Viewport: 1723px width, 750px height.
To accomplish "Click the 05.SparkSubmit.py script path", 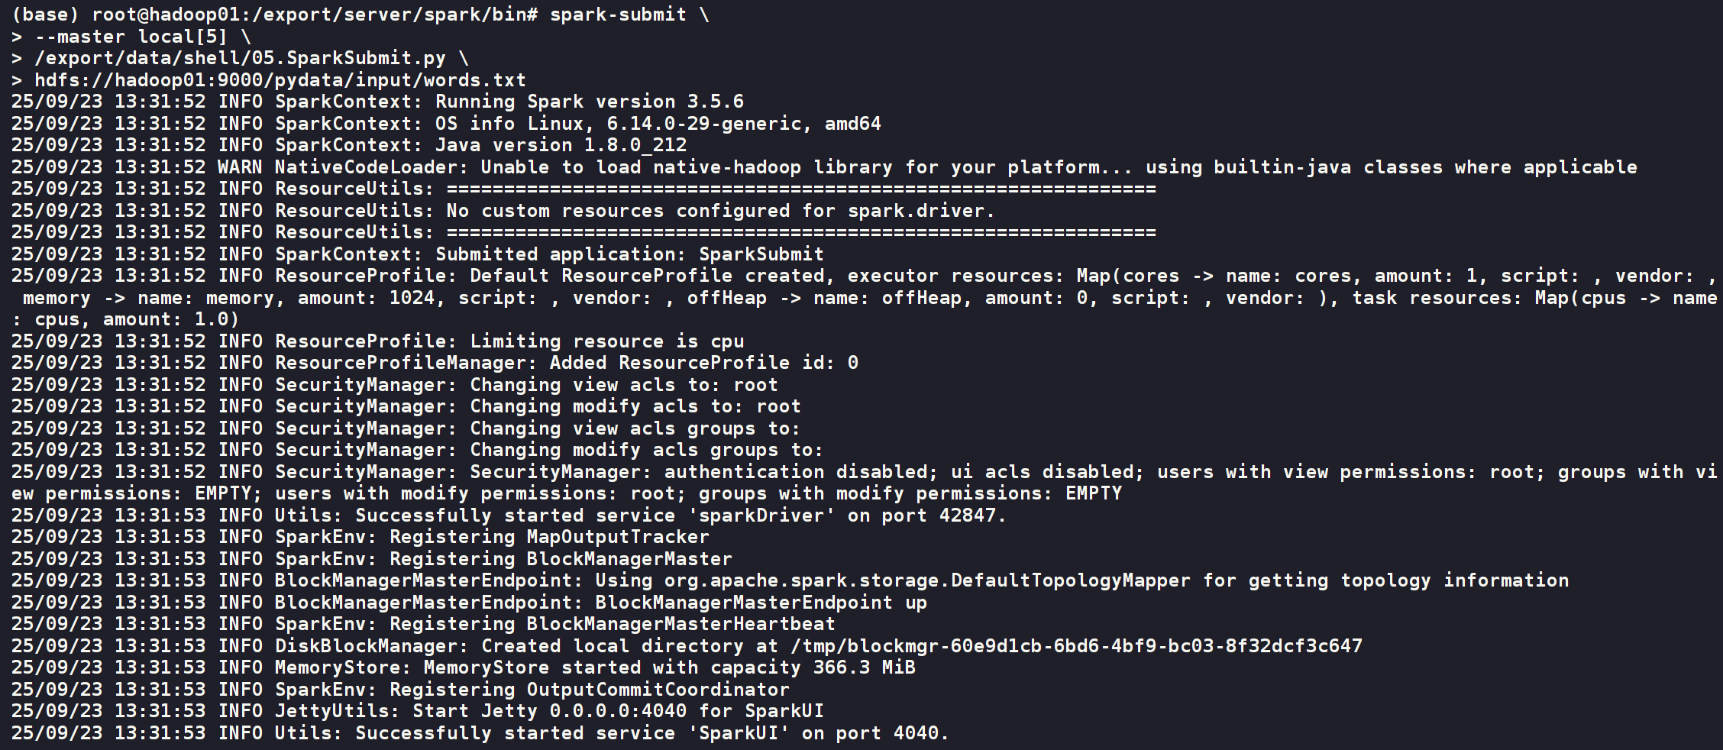I will pos(240,58).
